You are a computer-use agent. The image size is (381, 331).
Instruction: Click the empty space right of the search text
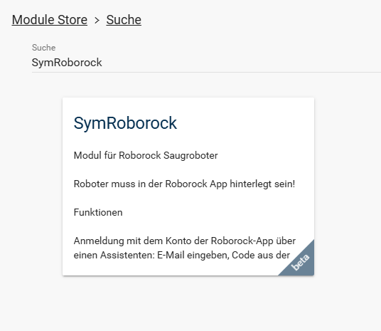[240, 63]
